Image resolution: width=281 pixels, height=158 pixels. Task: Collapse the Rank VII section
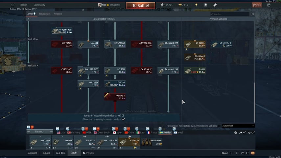coord(32,39)
